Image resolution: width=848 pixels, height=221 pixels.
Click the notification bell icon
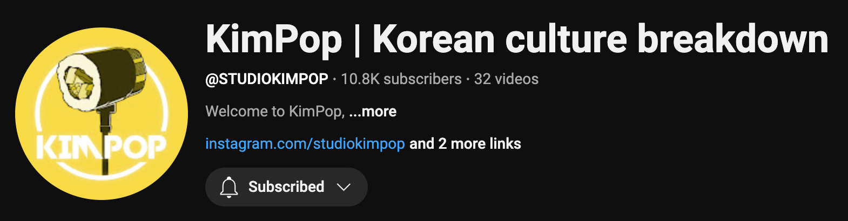[229, 187]
